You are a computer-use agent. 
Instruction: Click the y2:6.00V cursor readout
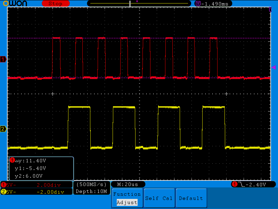(x=29, y=176)
